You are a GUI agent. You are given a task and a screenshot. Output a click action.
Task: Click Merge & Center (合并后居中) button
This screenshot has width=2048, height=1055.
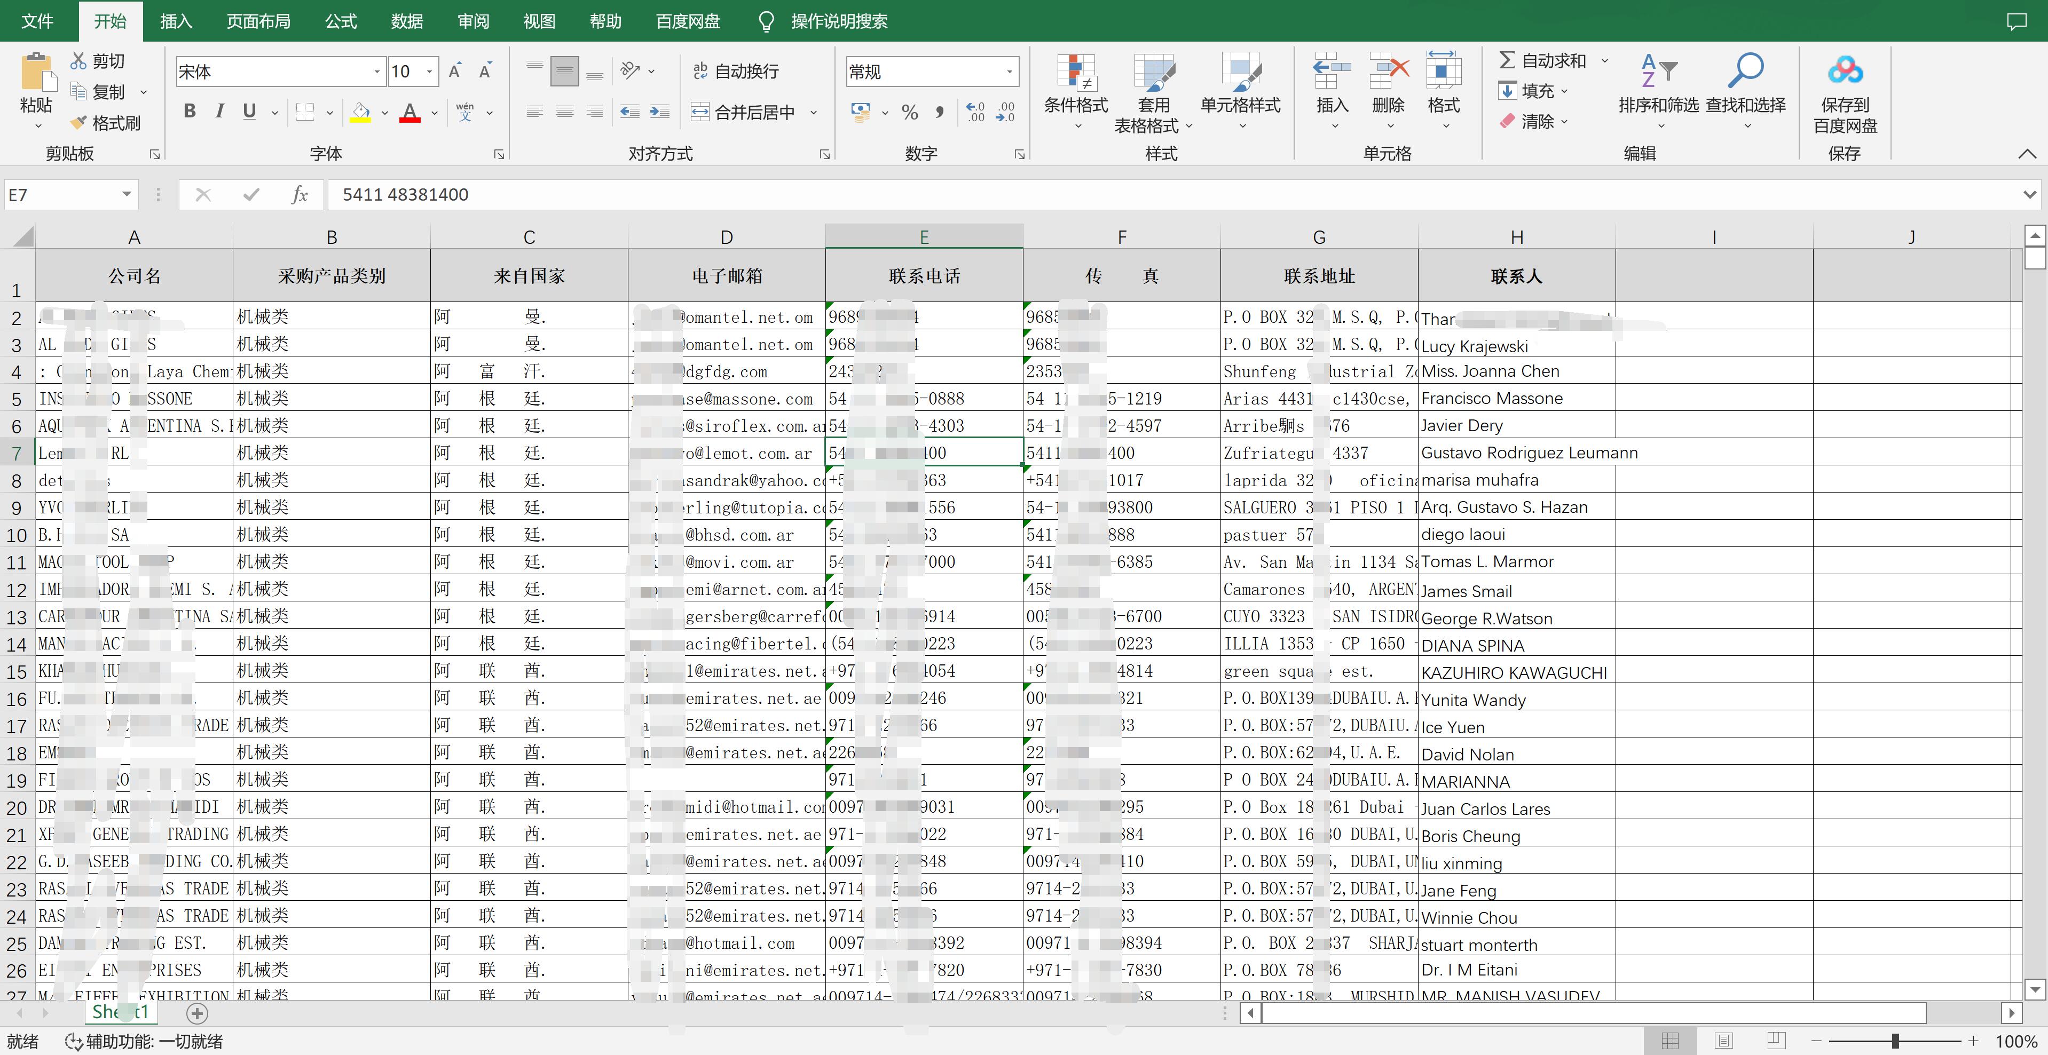743,112
